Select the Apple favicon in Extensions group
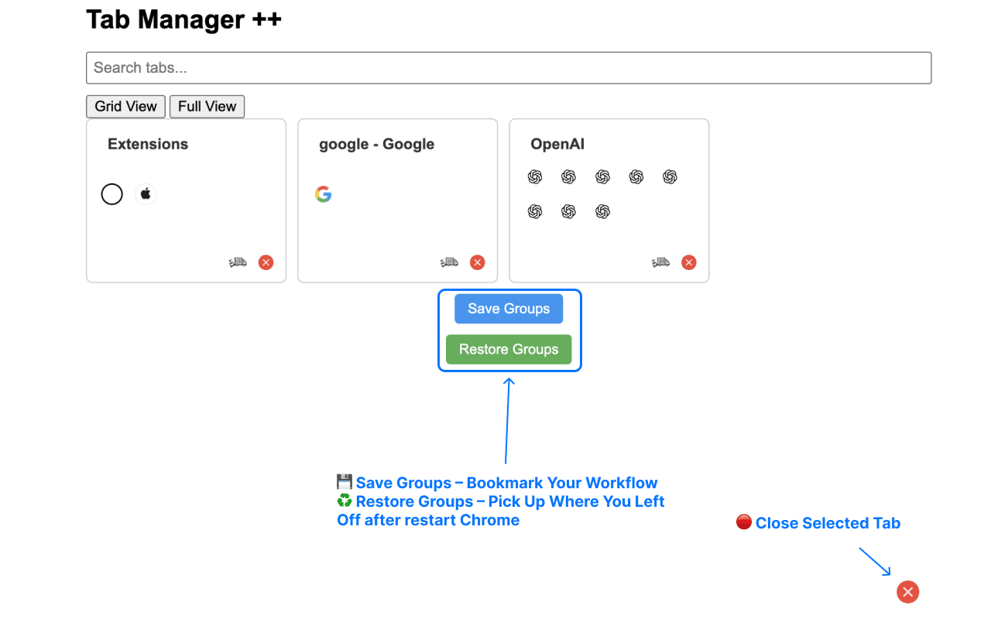Image resolution: width=991 pixels, height=619 pixels. 146,194
